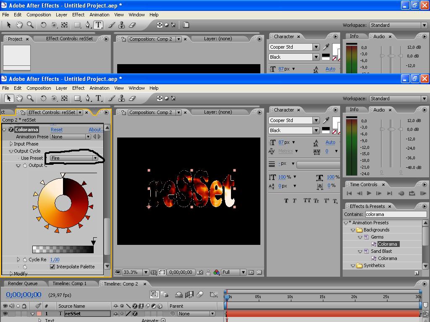430x322 pixels.
Task: Collapse the Backgrounds folder in Effects & Presets
Action: (x=353, y=230)
